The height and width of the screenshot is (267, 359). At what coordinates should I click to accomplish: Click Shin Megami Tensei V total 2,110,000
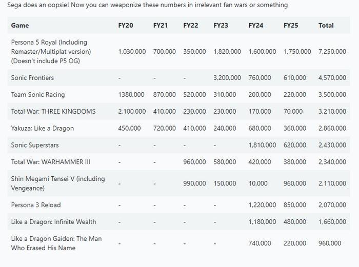[332, 183]
